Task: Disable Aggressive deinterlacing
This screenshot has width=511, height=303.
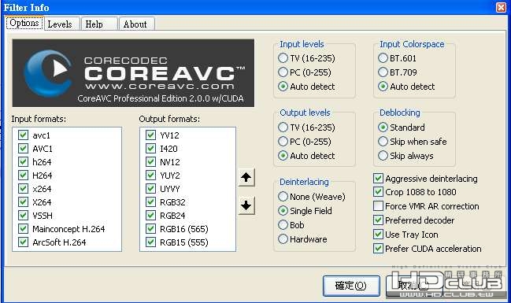Action: click(378, 178)
